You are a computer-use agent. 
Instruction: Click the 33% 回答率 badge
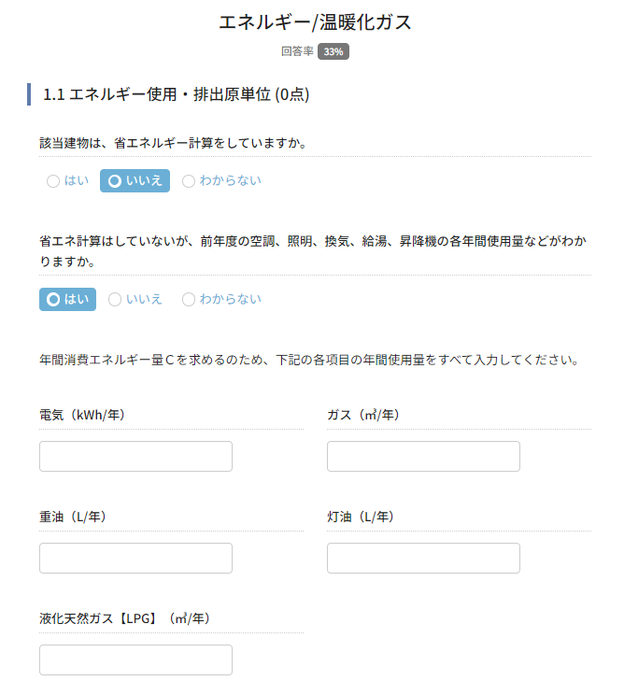[x=333, y=52]
